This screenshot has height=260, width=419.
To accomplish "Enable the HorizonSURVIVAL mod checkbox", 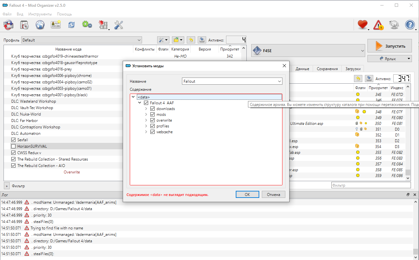I will pos(14,146).
